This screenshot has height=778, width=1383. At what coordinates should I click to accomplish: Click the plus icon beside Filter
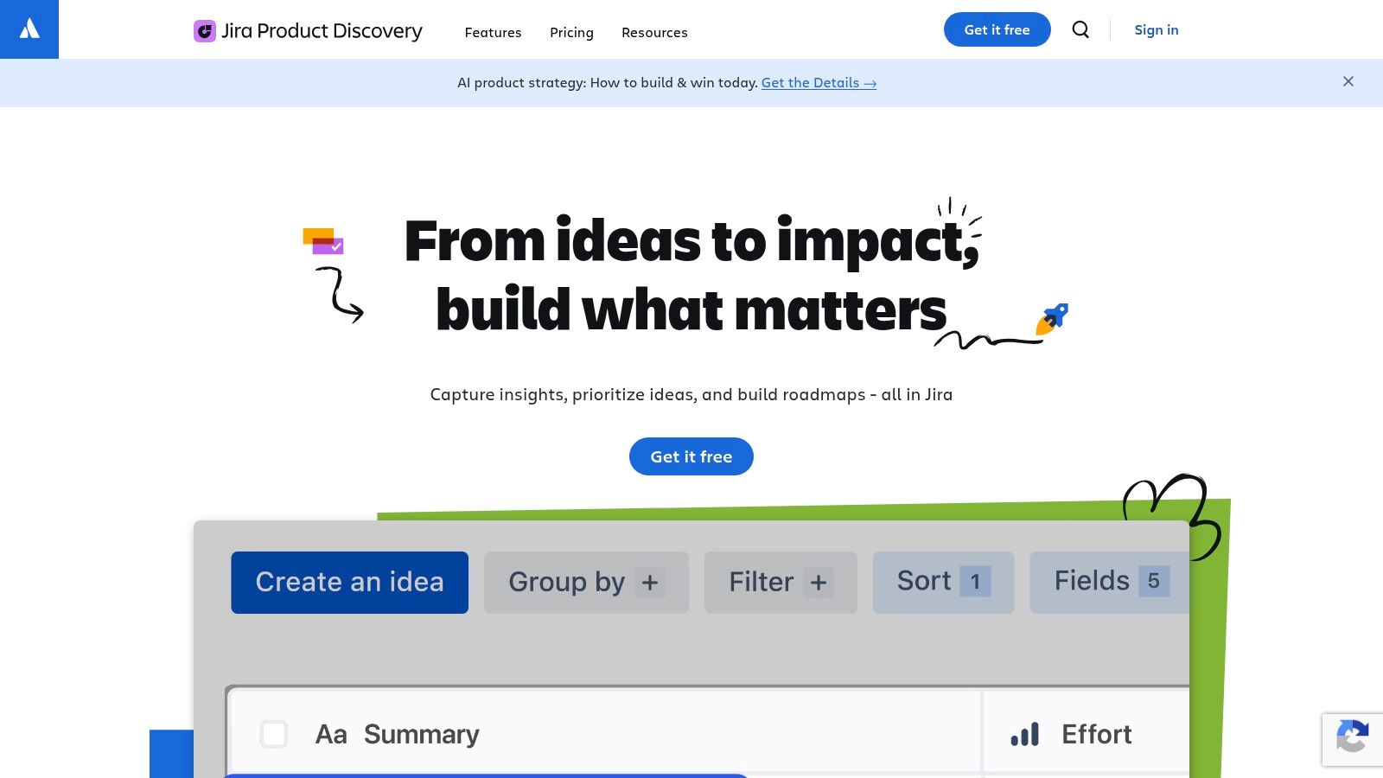[x=819, y=583]
